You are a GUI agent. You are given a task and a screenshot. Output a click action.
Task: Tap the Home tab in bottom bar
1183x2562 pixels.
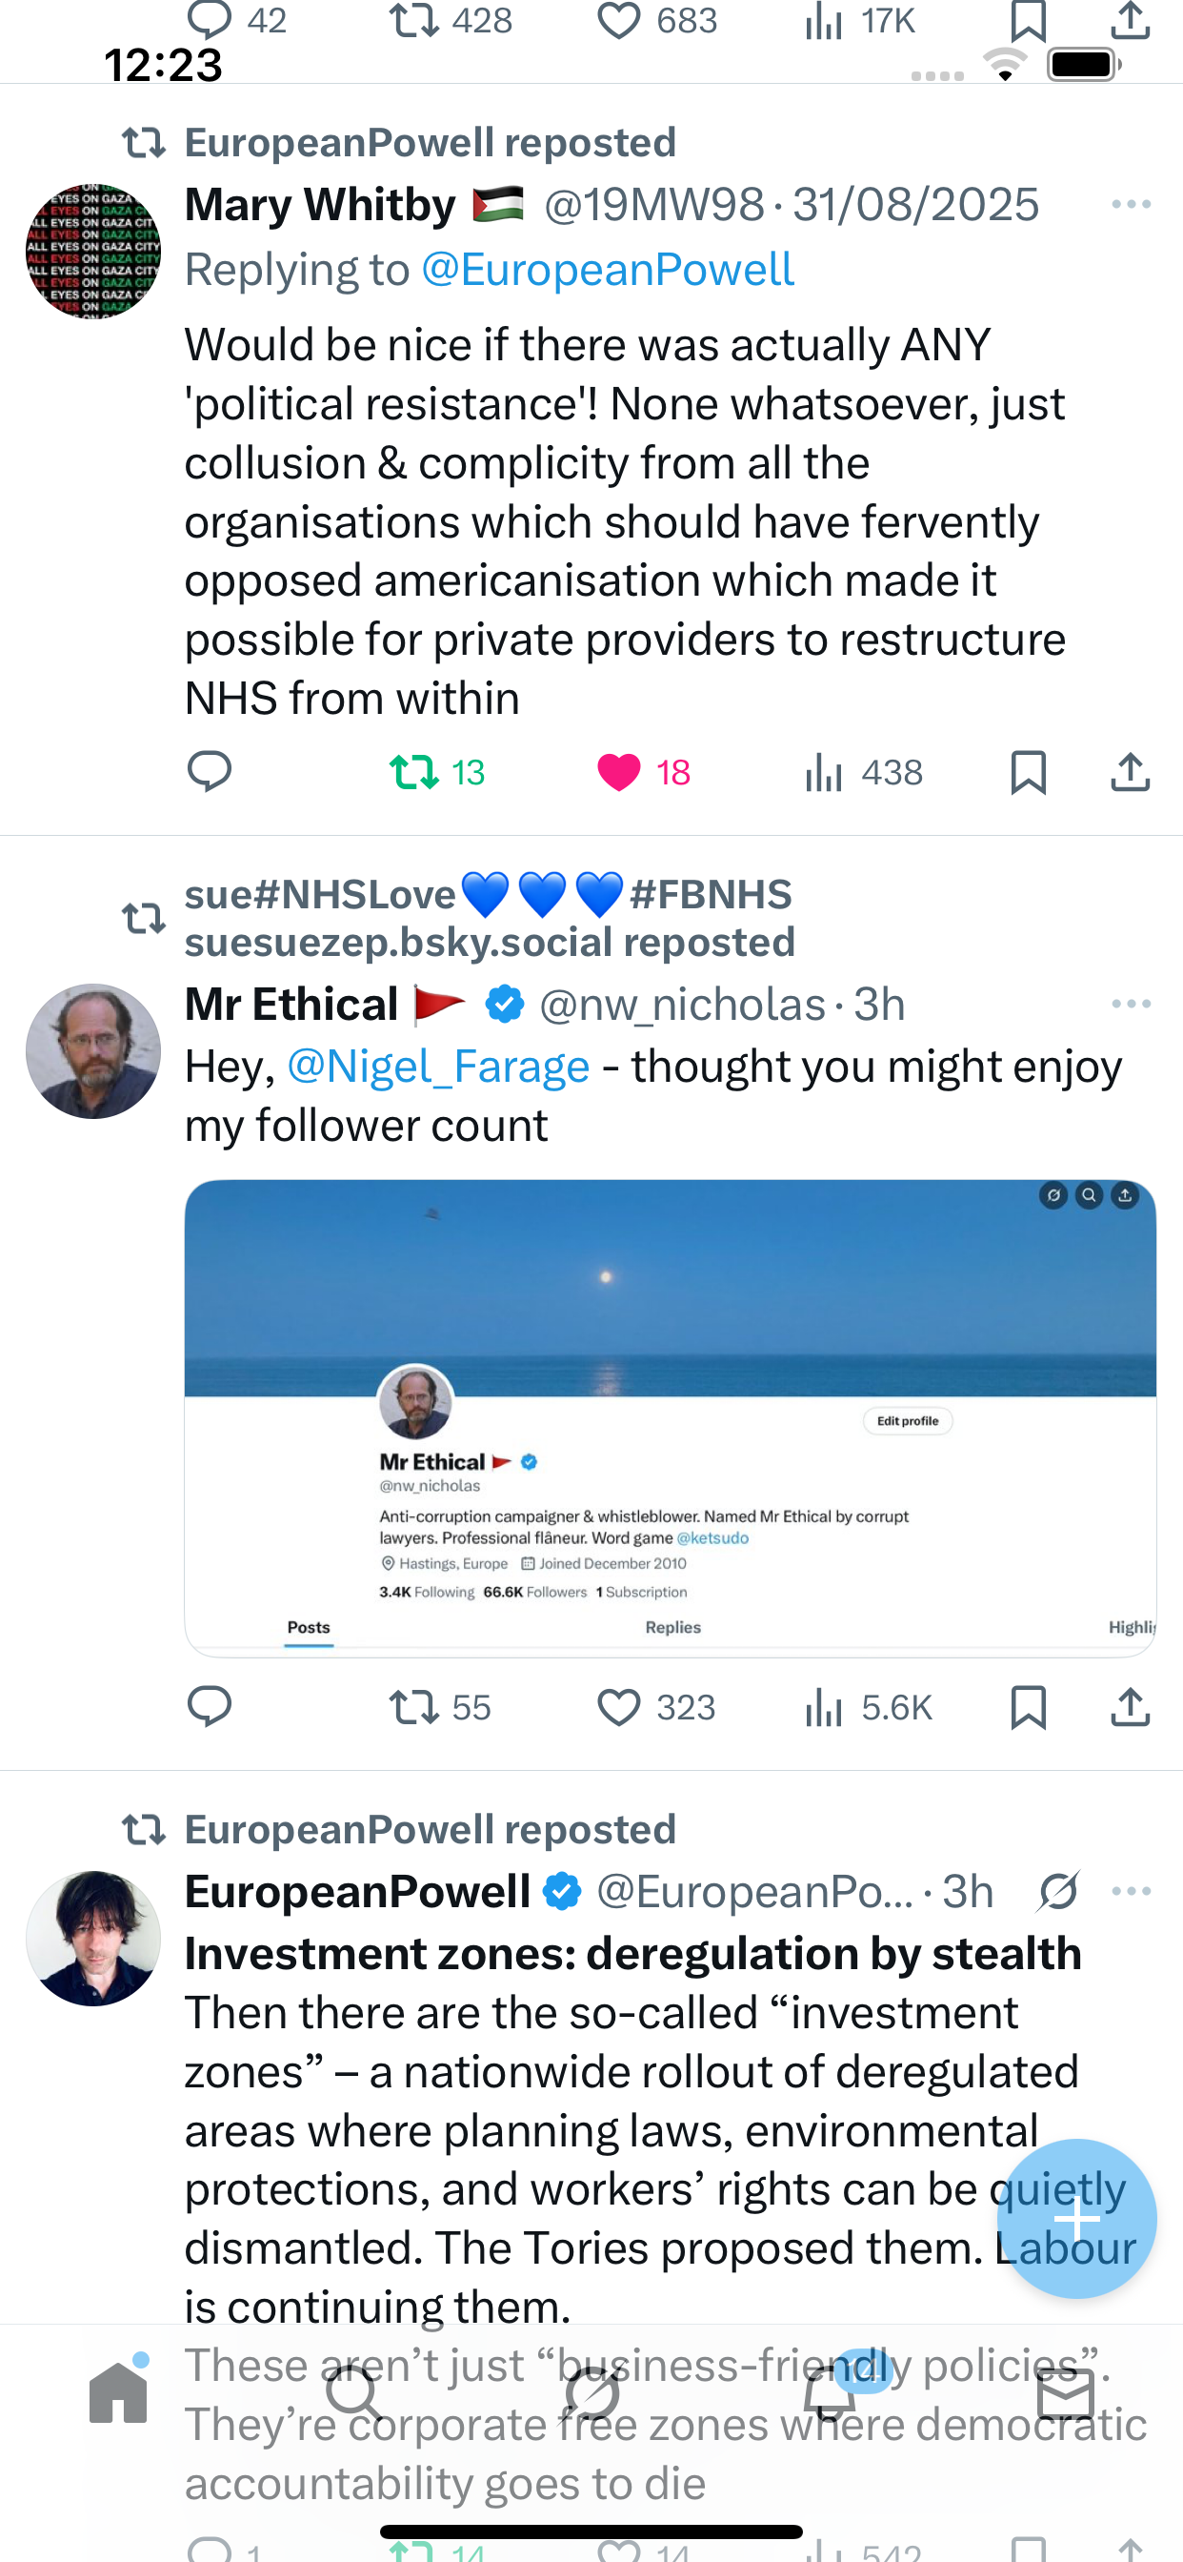[x=118, y=2393]
